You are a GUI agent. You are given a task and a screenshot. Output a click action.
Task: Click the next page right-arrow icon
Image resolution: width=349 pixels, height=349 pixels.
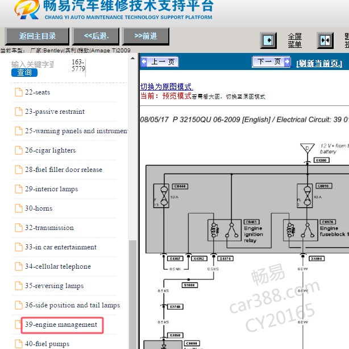pos(287,61)
